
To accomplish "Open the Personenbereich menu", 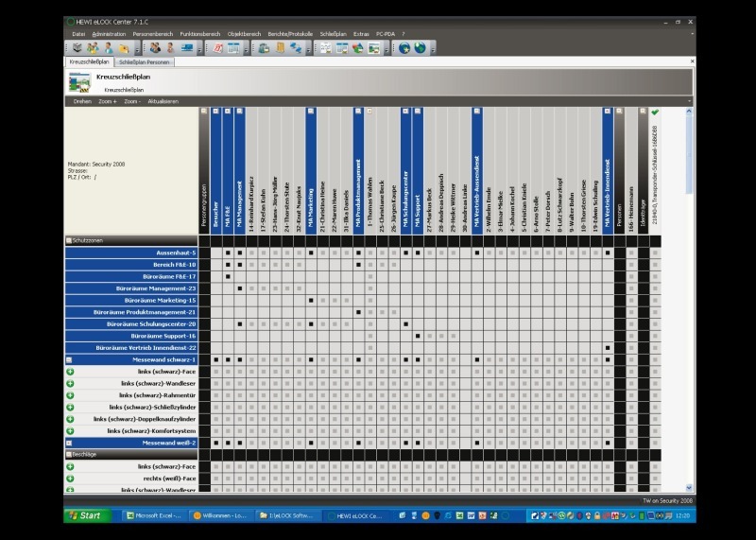I will point(153,34).
